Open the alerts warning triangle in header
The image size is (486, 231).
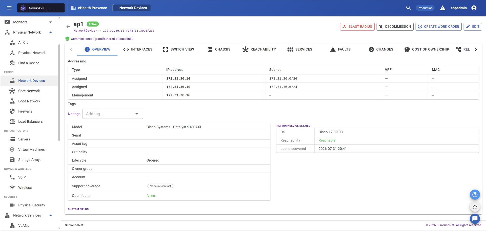(442, 8)
